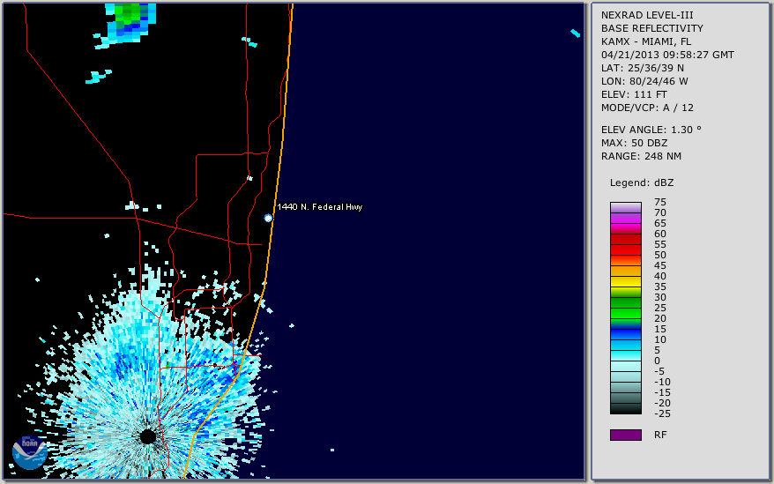Click the NOAA logo emblem
Viewport: 774px width, 484px height.
(x=30, y=452)
